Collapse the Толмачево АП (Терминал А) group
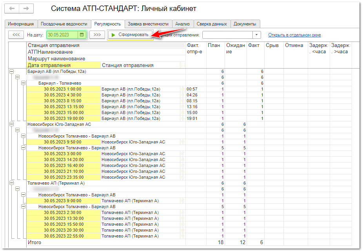 pyautogui.click(x=11, y=183)
